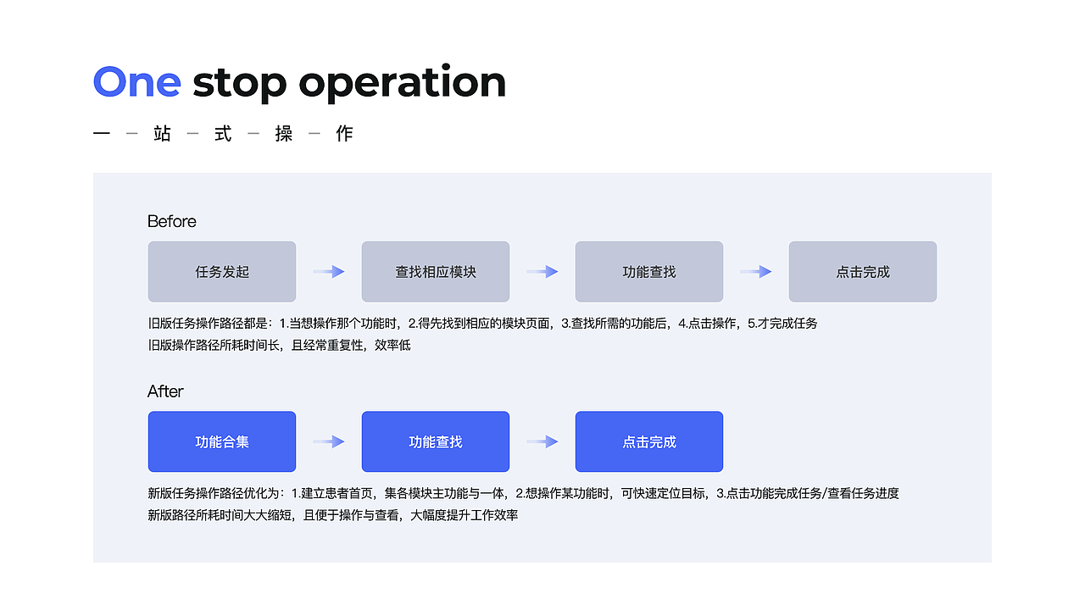Click the line starting 旧版任务操作路径都是

482,323
